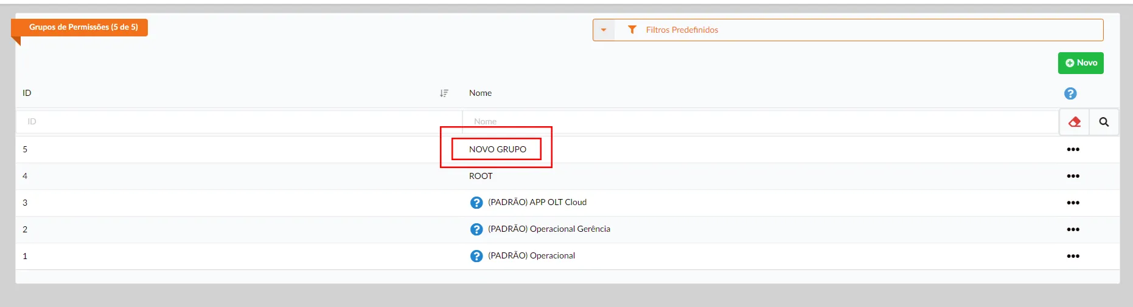Screen dimensions: 1133x307
Task: Click the ID filter input field
Action: 237,122
